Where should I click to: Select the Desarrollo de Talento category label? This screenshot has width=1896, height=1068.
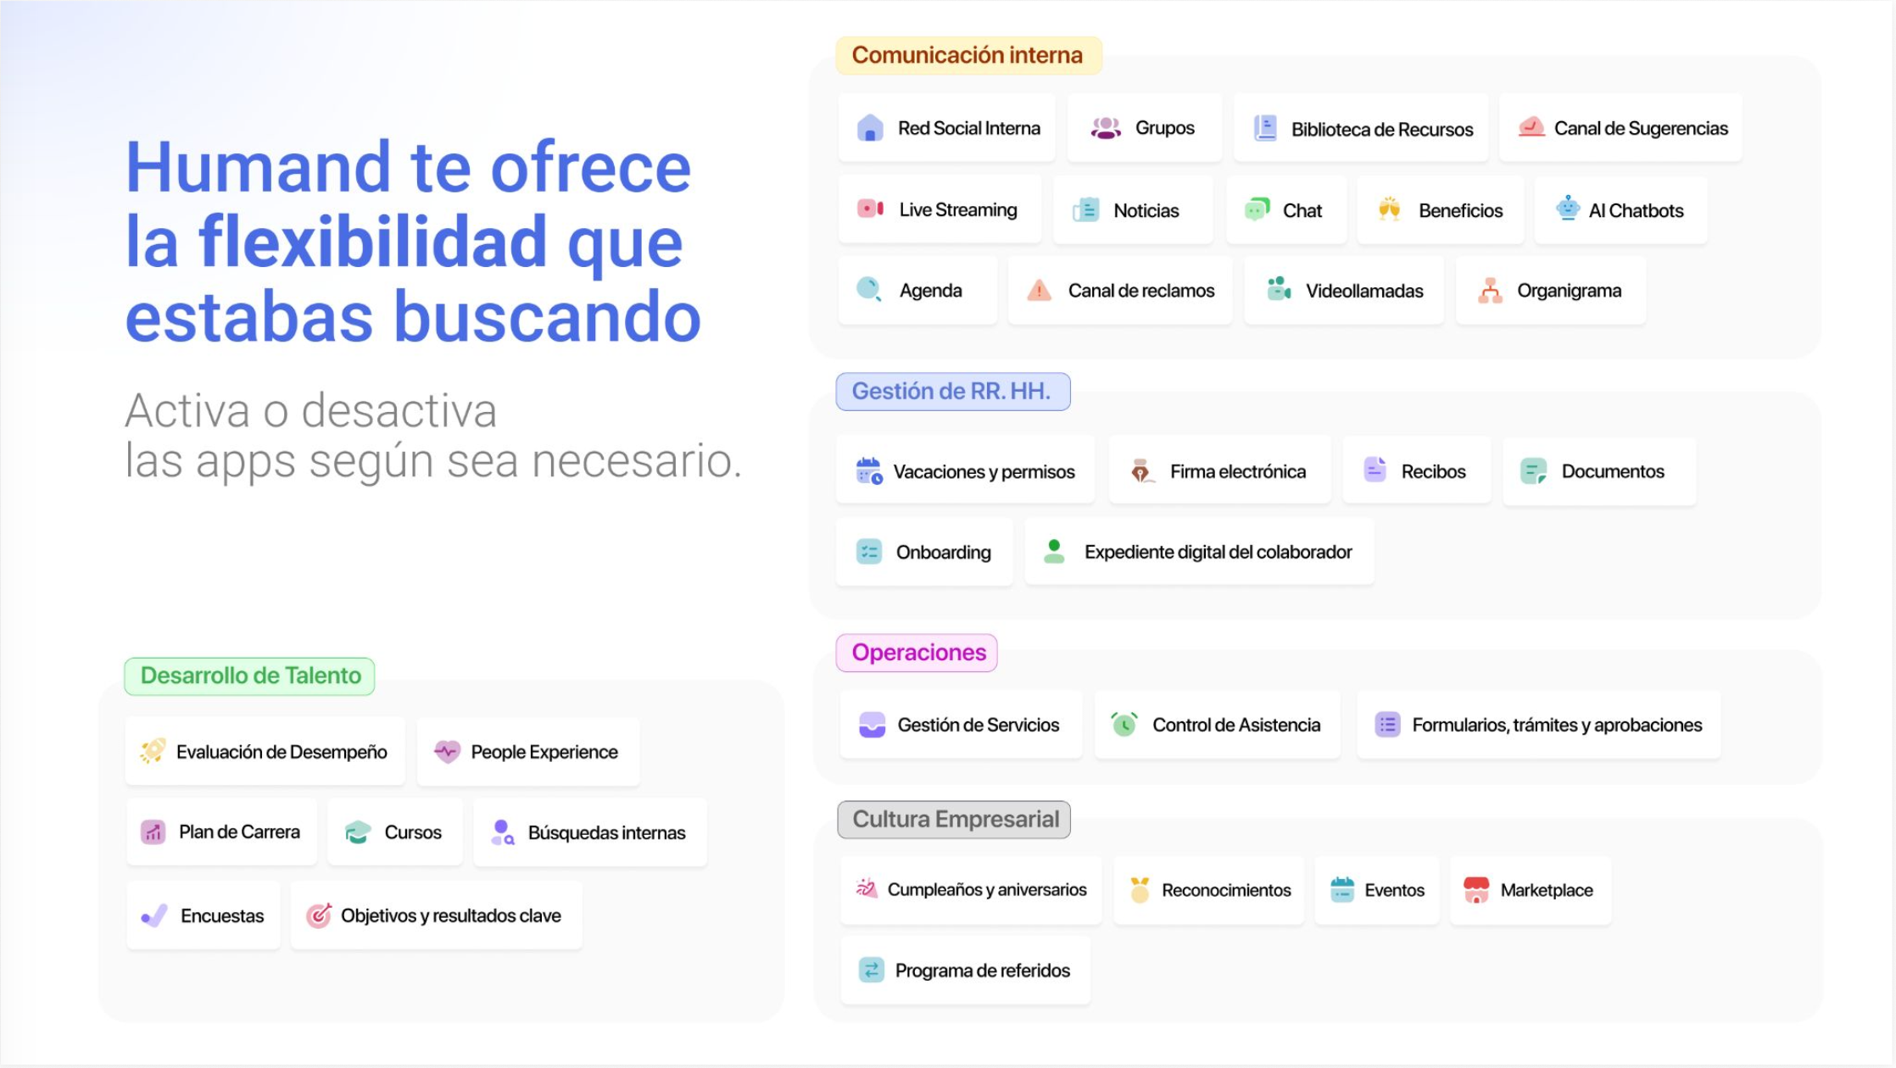[249, 676]
